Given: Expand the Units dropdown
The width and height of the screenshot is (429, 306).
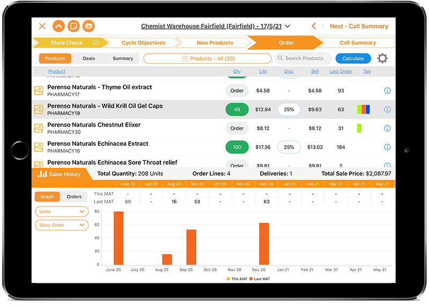Looking at the screenshot, I should pos(62,212).
